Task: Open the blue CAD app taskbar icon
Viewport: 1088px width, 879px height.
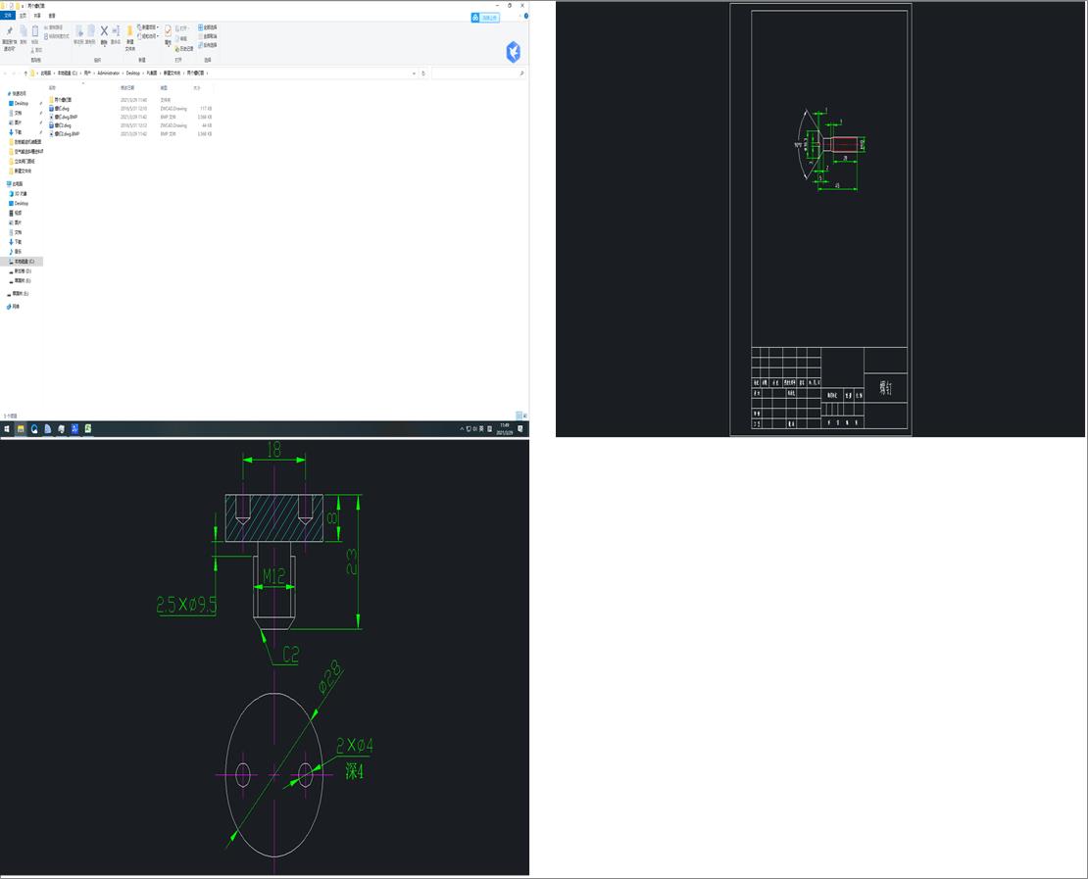Action: (x=74, y=429)
